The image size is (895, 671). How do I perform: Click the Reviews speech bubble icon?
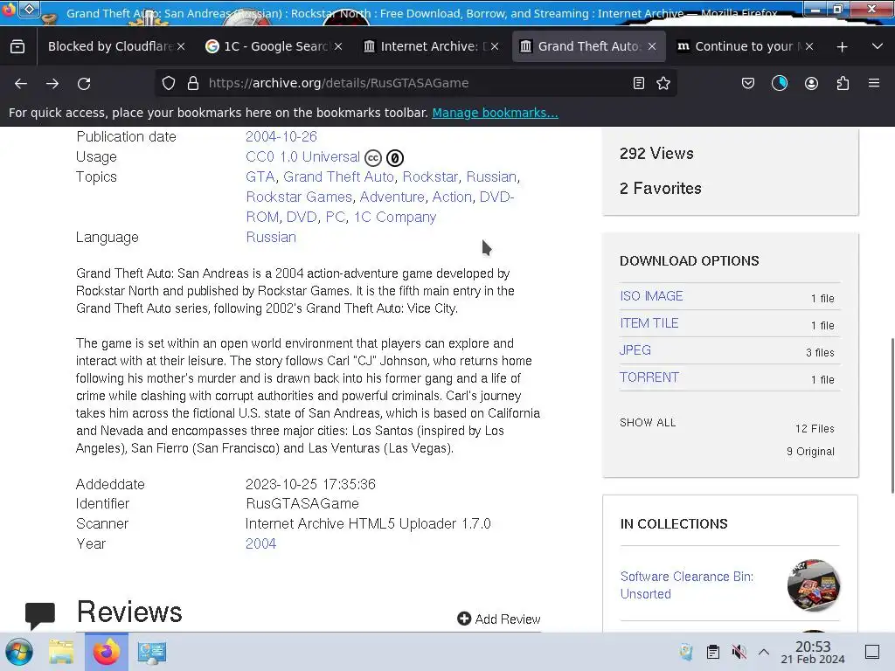(40, 615)
